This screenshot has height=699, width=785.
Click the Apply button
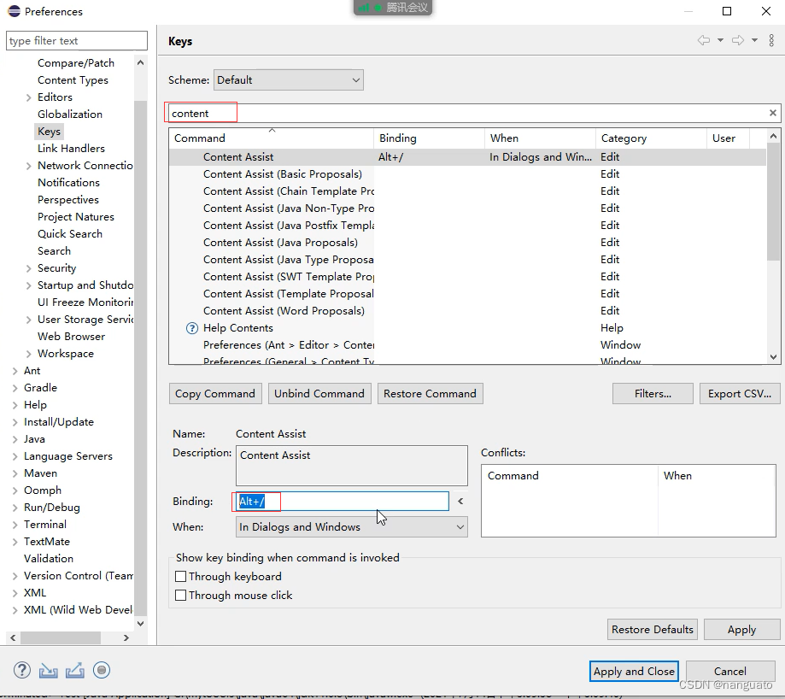(742, 630)
